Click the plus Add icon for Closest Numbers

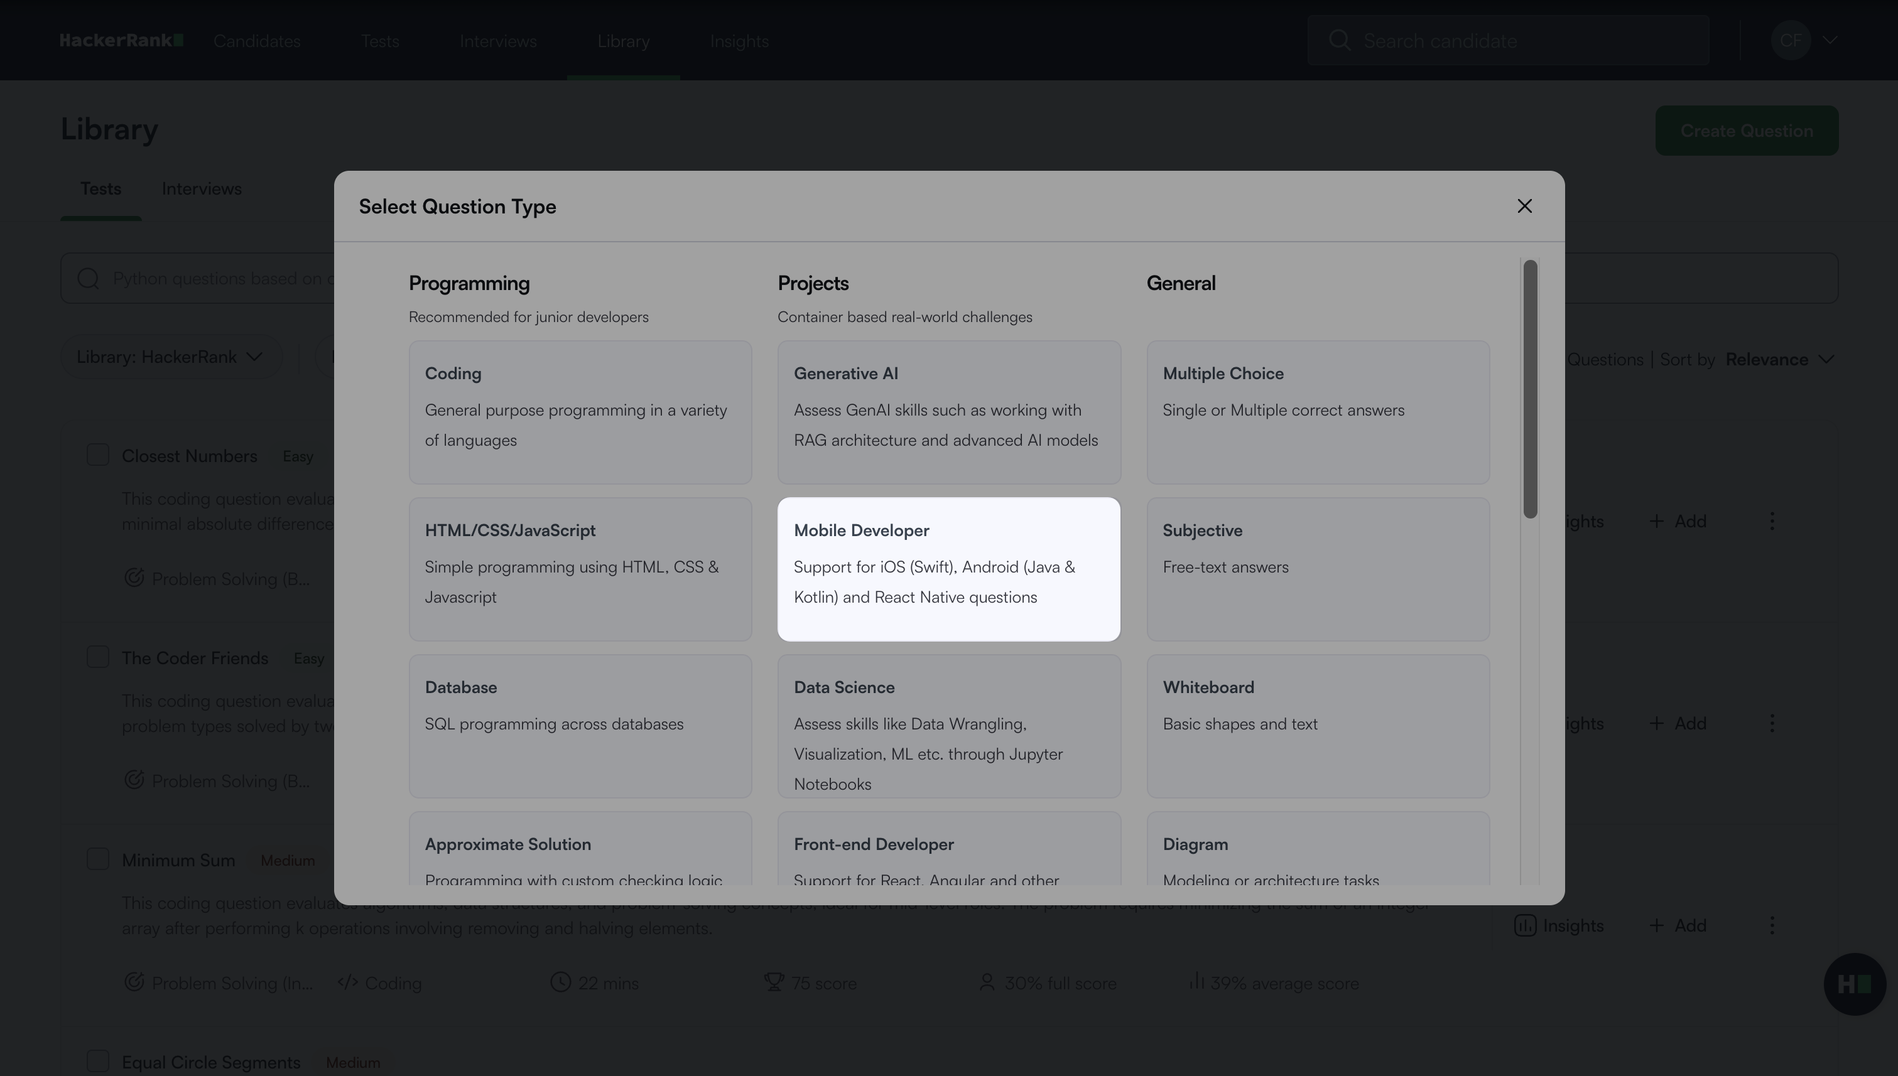1656,522
